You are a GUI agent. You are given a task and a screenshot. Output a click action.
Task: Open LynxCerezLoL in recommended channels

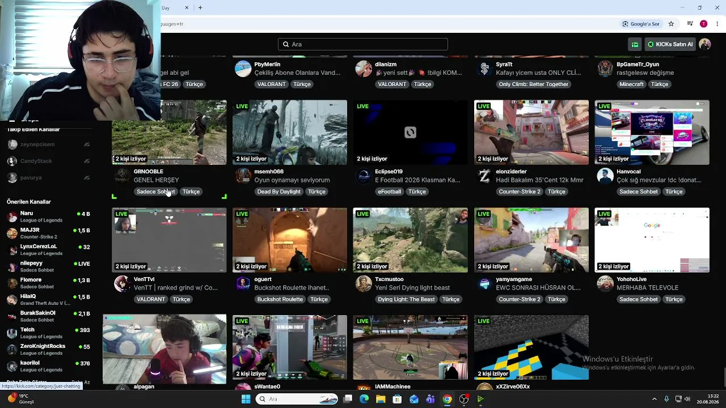(48, 250)
